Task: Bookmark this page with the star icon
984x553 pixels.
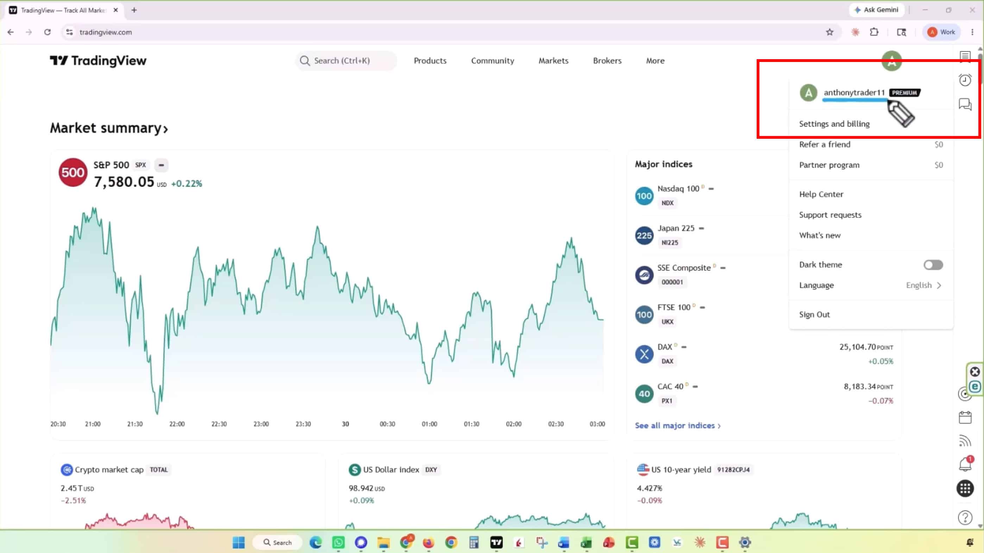Action: [x=829, y=32]
